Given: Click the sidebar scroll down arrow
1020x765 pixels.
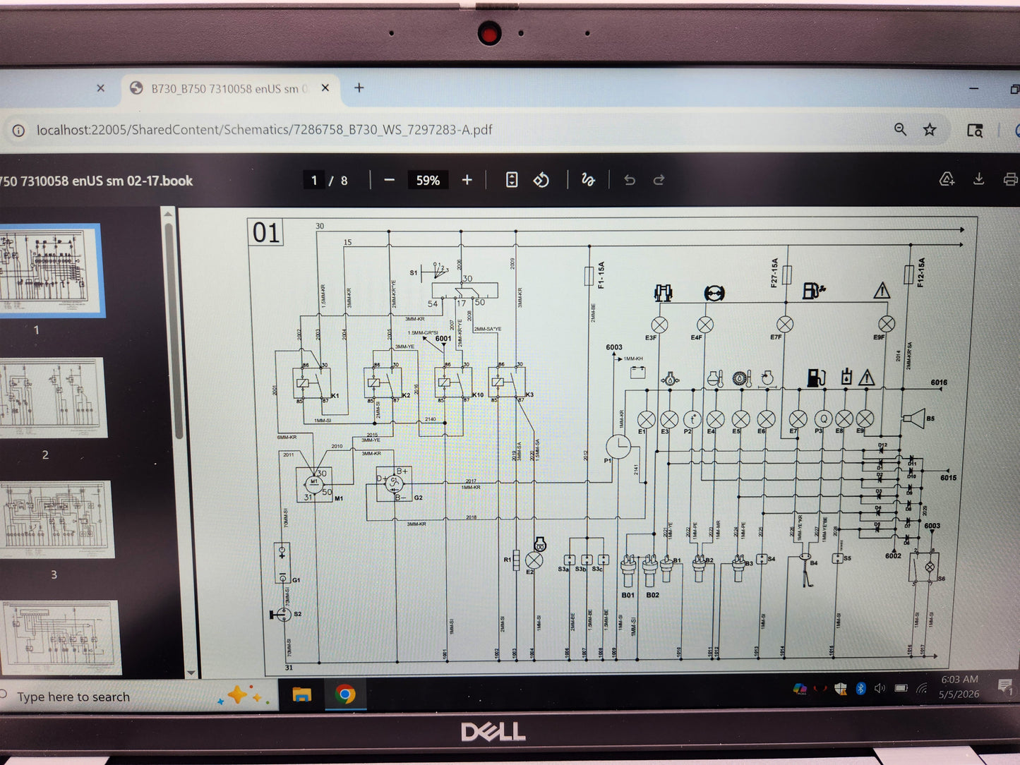Looking at the screenshot, I should coord(191,673).
